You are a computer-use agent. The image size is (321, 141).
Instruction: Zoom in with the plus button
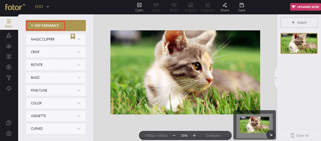(194, 136)
